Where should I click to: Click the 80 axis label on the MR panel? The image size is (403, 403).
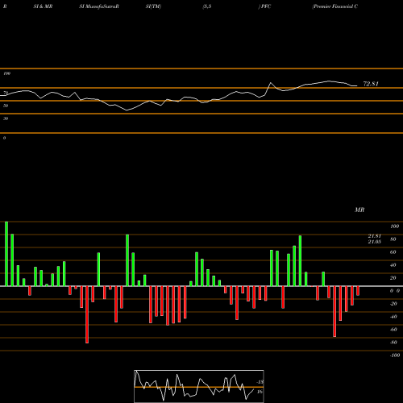(x=393, y=239)
